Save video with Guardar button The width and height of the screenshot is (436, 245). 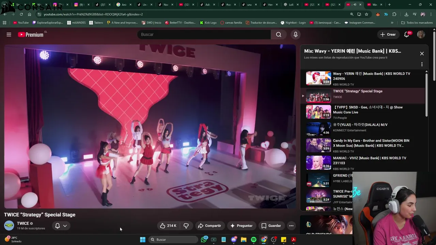(x=271, y=226)
